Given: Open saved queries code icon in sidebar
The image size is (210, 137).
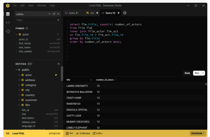Looking at the screenshot, I should (8, 23).
